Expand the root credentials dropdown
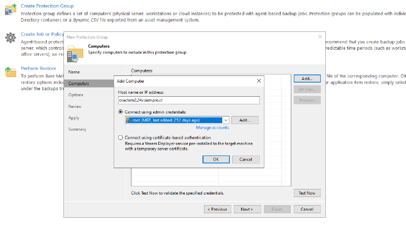This screenshot has height=233, width=406. 226,120
